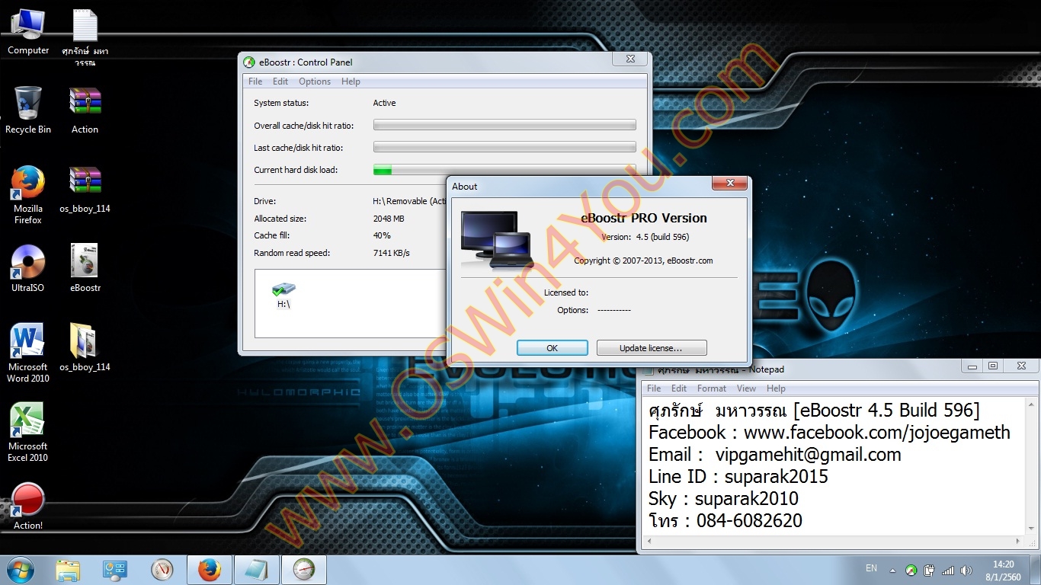1041x585 pixels.
Task: Launch the Action! red recorder shortcut
Action: (x=28, y=507)
